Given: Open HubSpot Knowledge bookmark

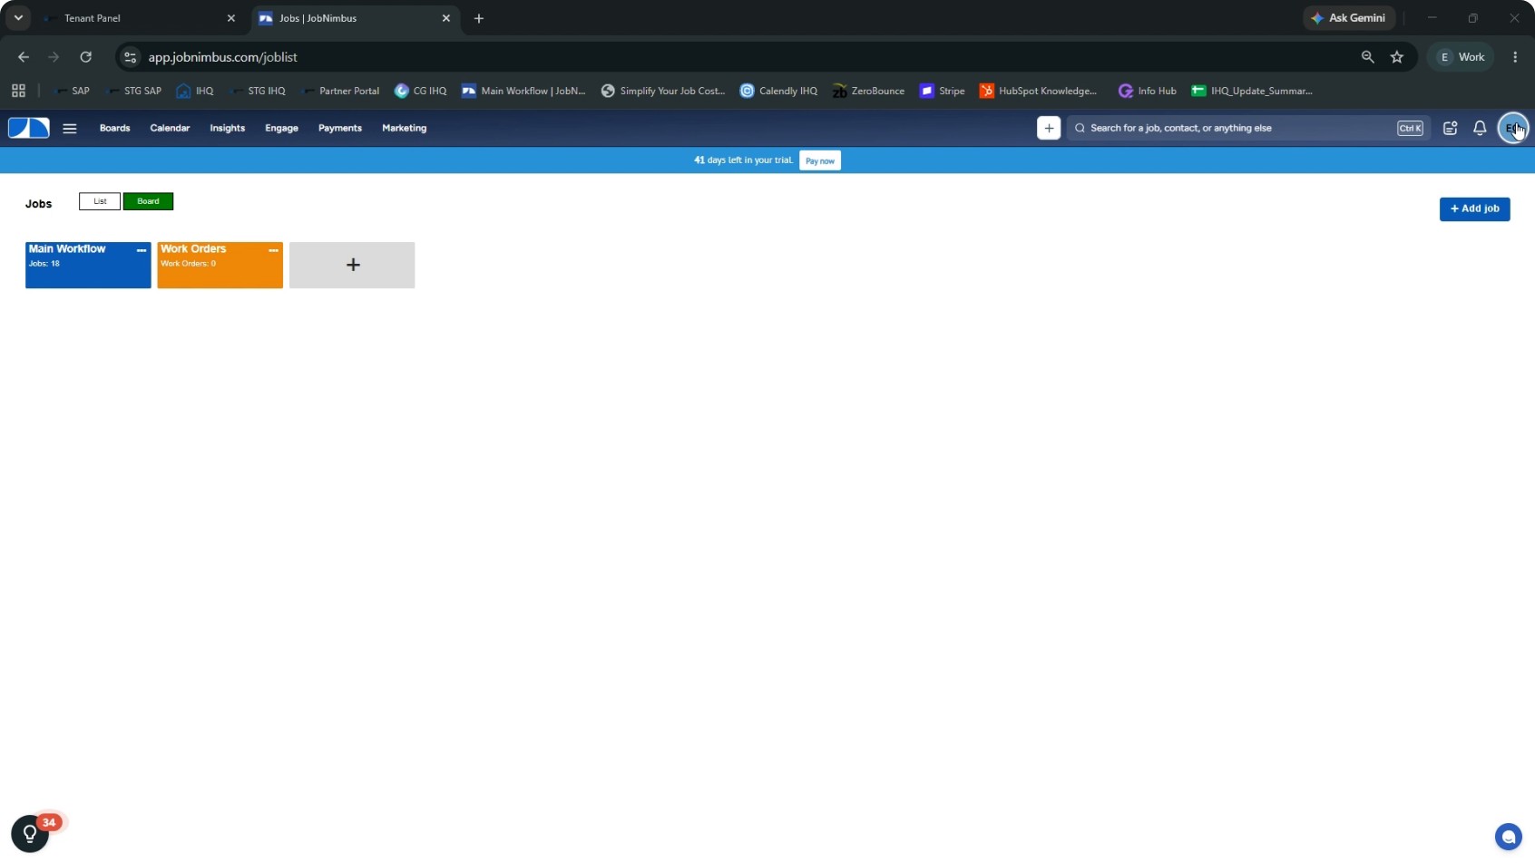Looking at the screenshot, I should pos(1039,91).
